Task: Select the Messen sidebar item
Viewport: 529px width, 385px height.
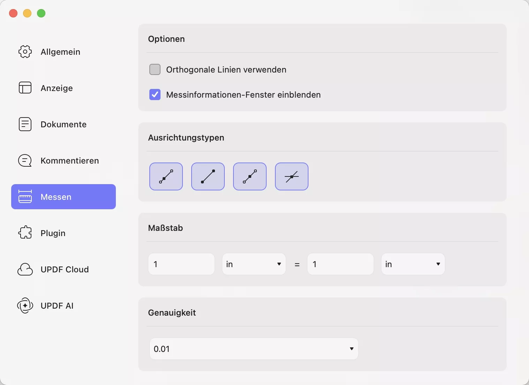Action: [x=64, y=197]
